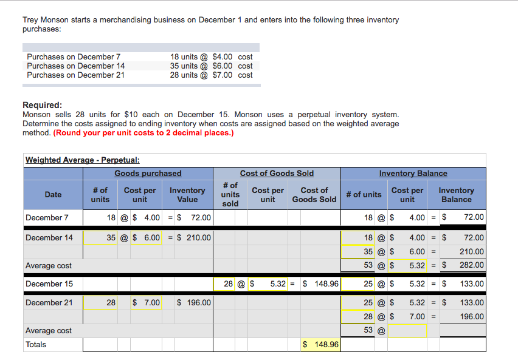518x363 pixels.
Task: Select the "Inventory Value" column header
Action: 187,195
